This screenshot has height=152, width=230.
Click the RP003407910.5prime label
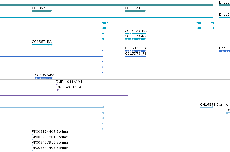tap(50, 143)
